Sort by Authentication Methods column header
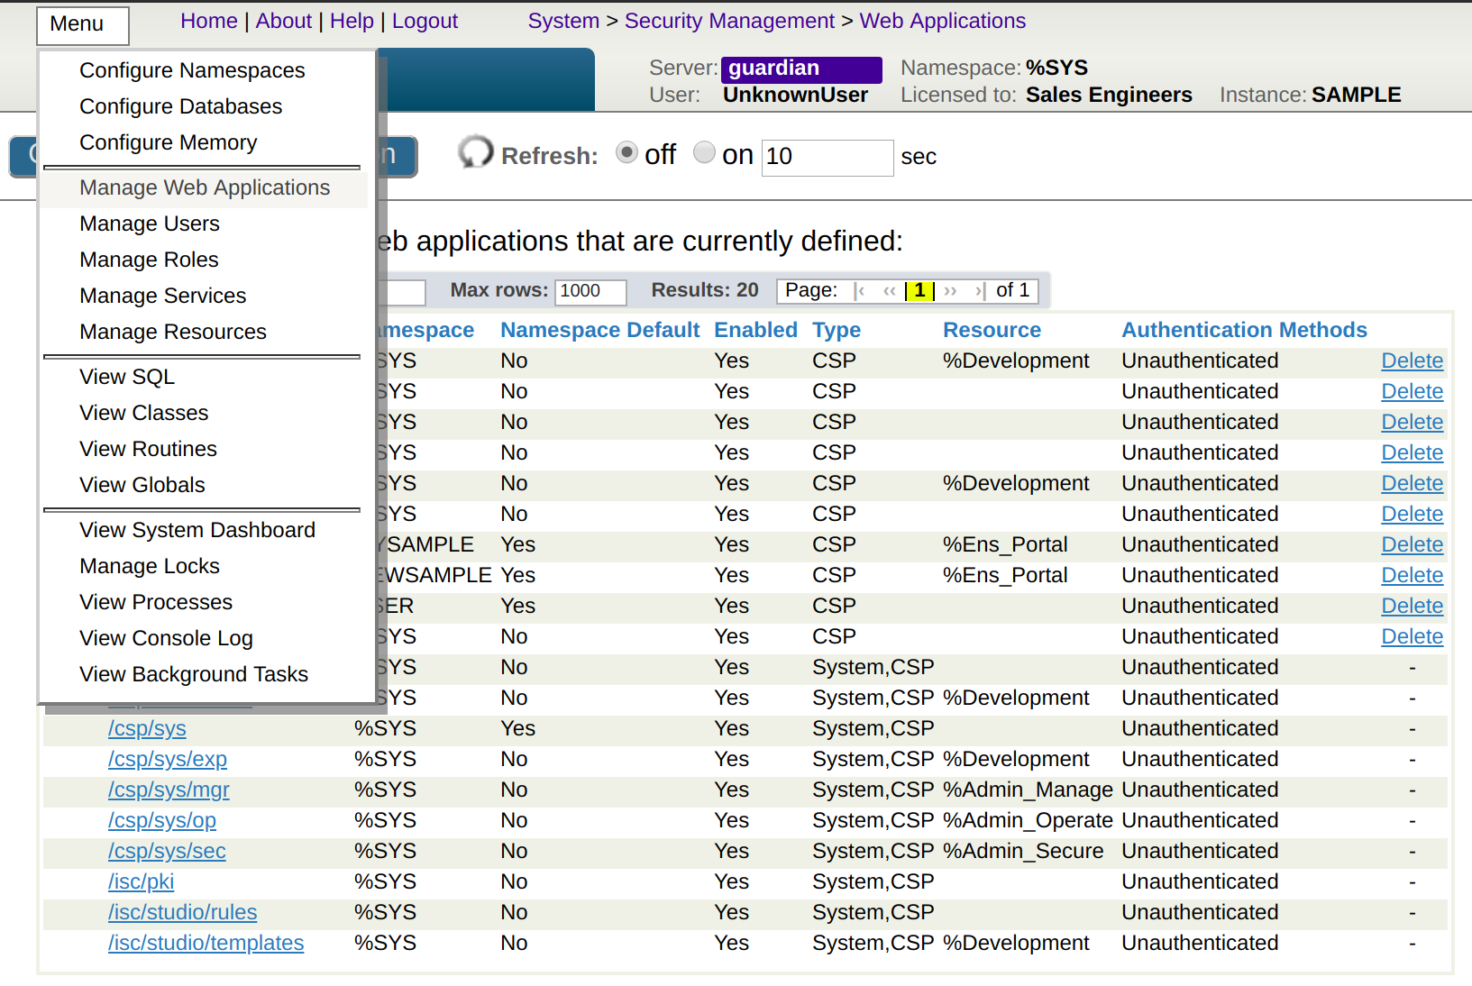This screenshot has height=986, width=1472. point(1243,330)
